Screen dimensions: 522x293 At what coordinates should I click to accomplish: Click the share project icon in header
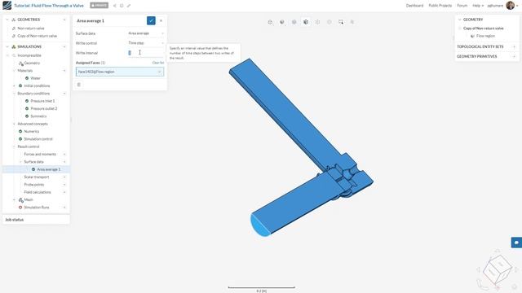115,6
